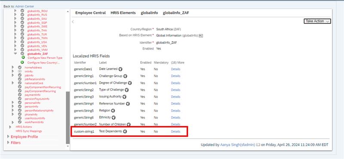This screenshot has width=344, height=159.
Task: Open translations globe for Reference Number
Action: pyautogui.click(x=128, y=104)
